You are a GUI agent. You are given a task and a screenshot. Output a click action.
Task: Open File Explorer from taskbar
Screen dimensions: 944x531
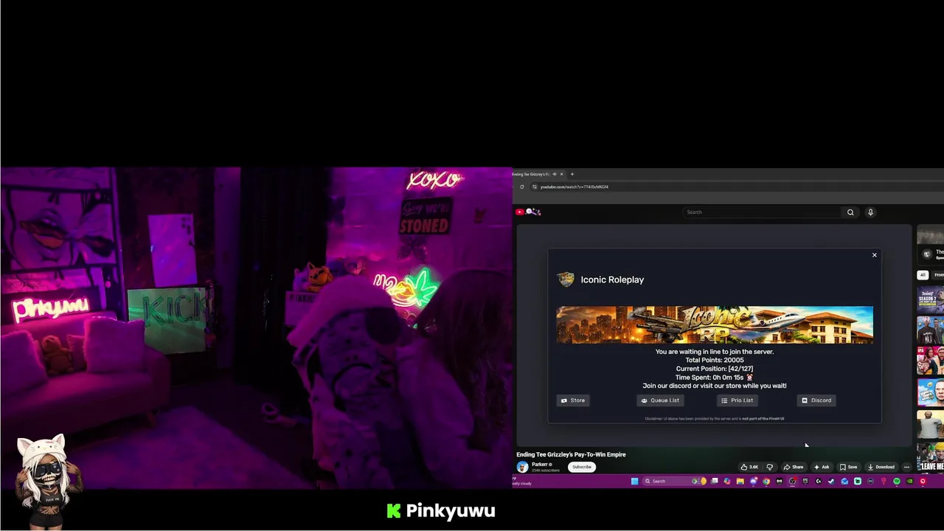click(x=740, y=481)
